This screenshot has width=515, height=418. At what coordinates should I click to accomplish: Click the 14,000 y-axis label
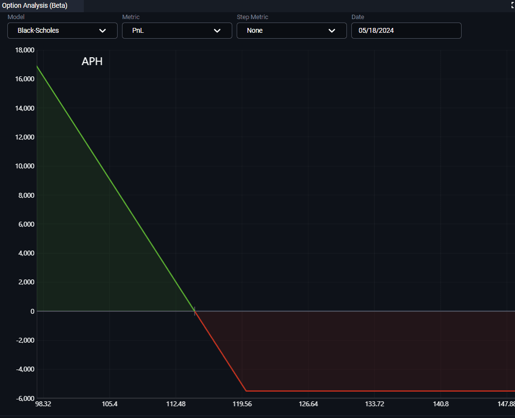25,108
